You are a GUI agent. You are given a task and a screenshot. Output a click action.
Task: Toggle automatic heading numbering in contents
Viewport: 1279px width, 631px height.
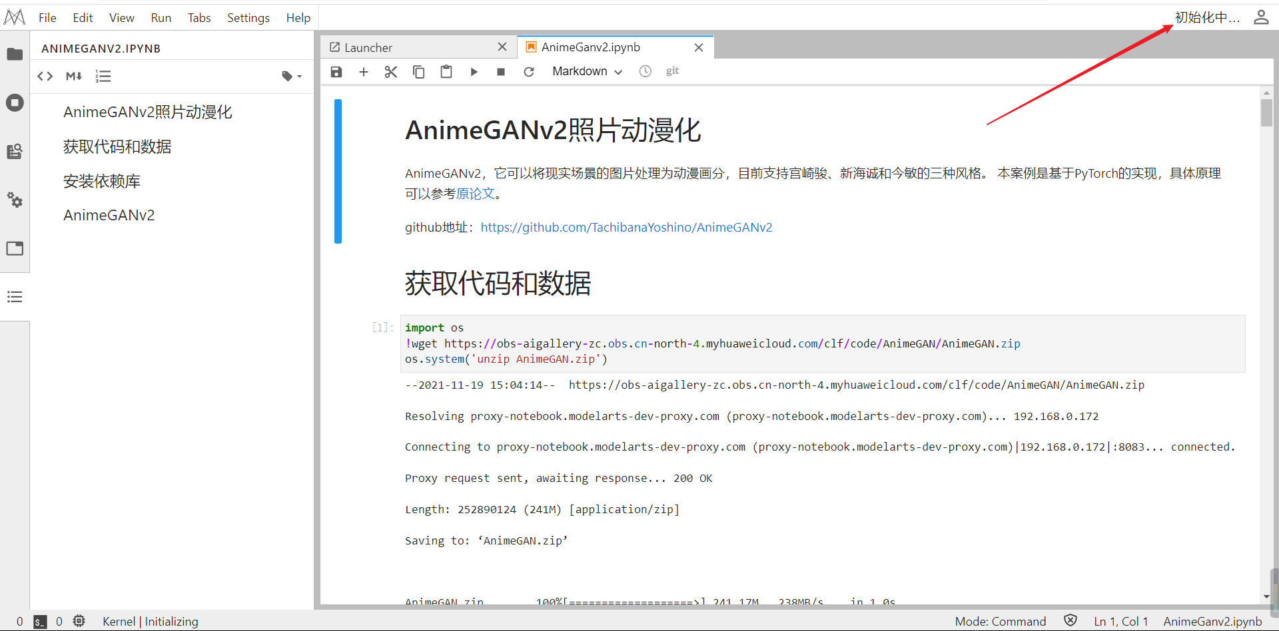(x=103, y=76)
